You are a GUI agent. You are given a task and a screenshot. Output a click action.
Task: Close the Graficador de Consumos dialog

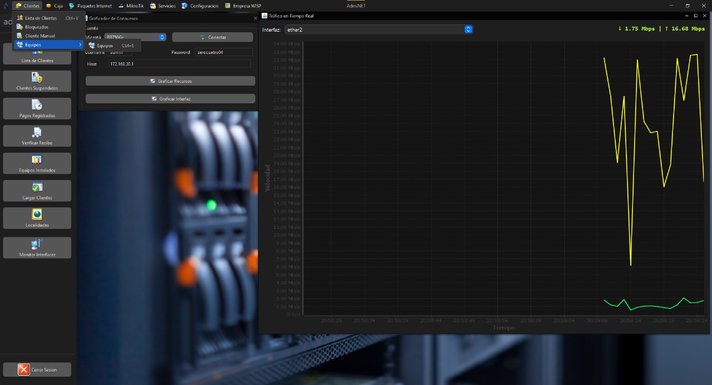(x=255, y=18)
